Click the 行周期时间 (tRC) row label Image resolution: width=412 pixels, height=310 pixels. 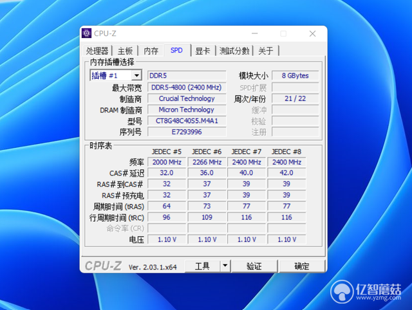[117, 217]
